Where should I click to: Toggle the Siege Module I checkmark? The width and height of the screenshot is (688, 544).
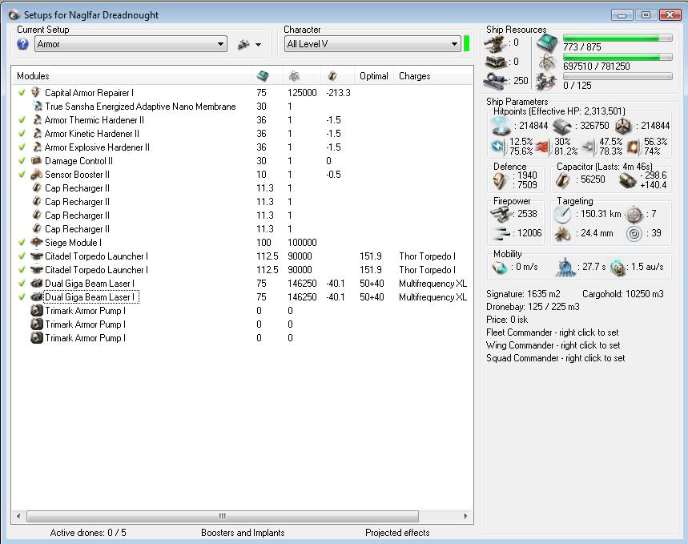pyautogui.click(x=22, y=243)
